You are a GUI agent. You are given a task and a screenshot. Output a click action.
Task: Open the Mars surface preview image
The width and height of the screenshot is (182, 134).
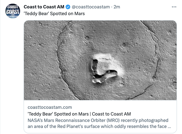point(100,60)
